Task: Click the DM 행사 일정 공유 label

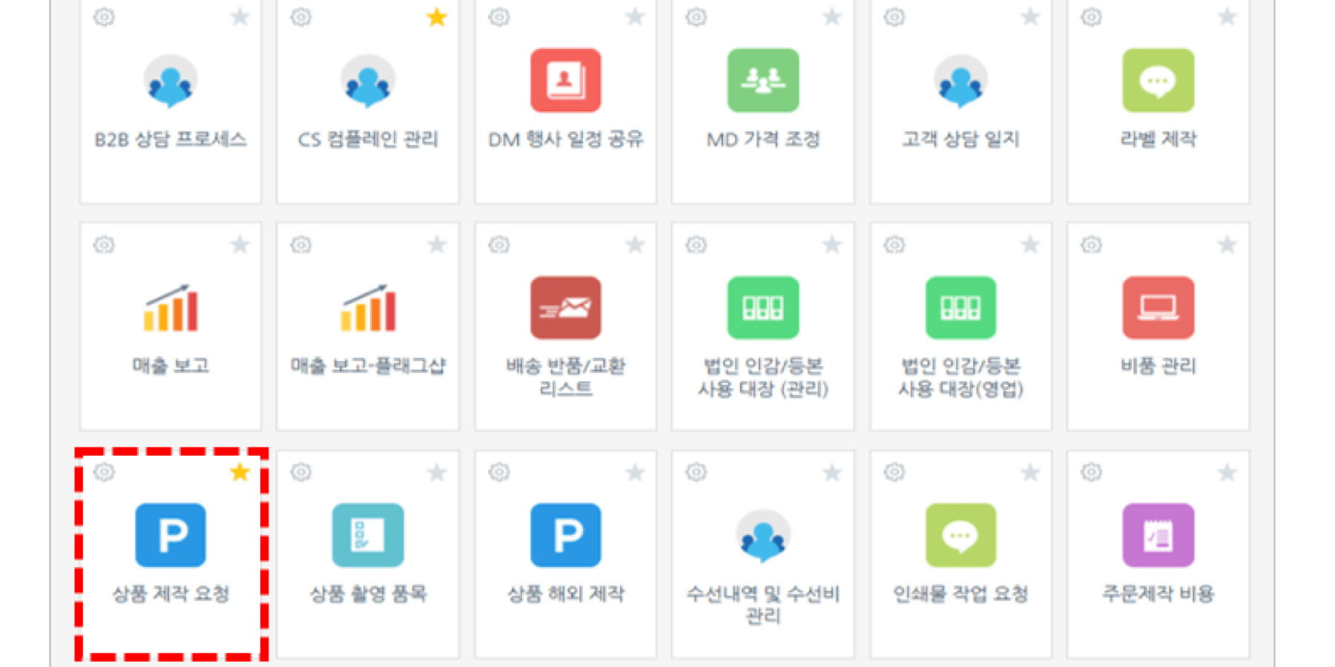Action: pos(566,139)
